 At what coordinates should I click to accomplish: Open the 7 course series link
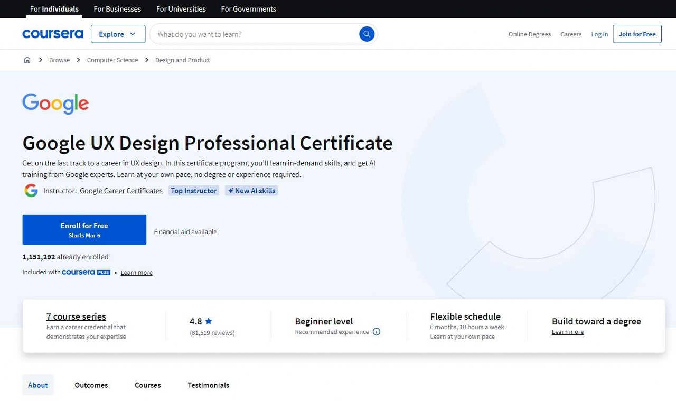pos(76,316)
